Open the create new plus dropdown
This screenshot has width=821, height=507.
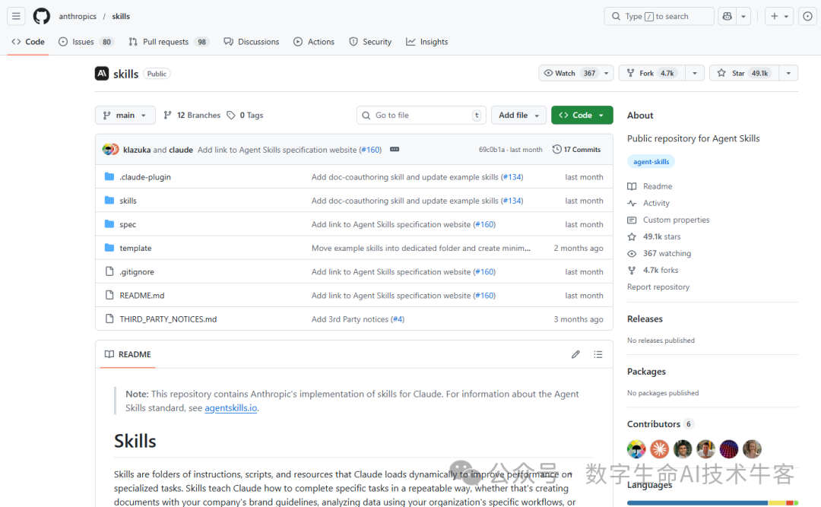[779, 16]
